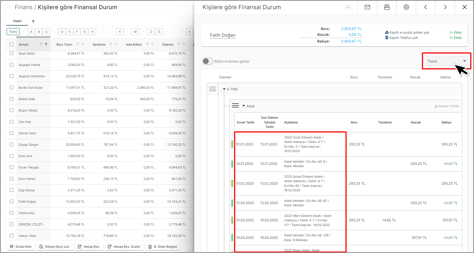
Task: Filter debtors by letter F
Action: click(x=77, y=32)
